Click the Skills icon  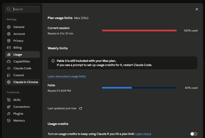pos(9,100)
